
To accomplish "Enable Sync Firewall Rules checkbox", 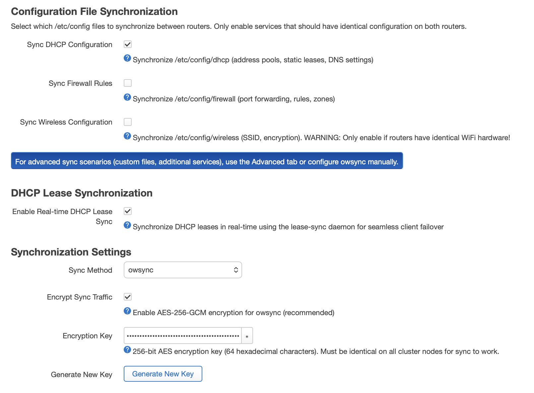I will tap(128, 83).
